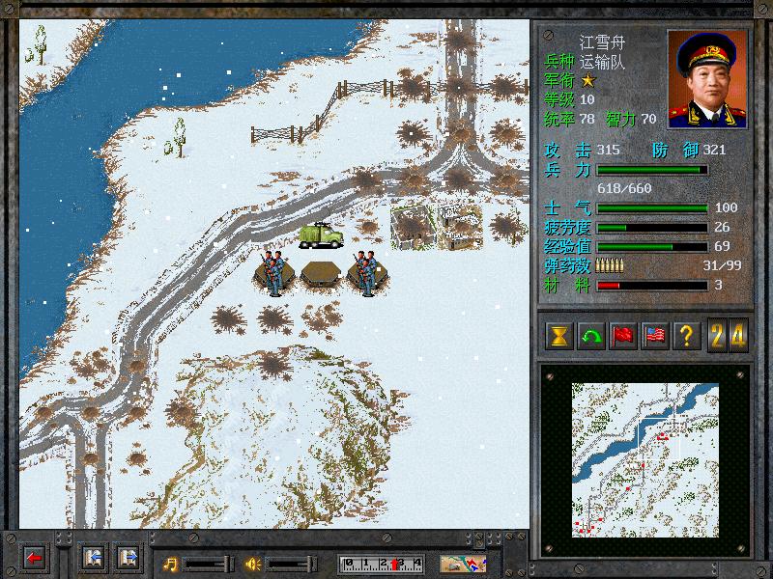Select the infantry squad left of the empty bunker
The height and width of the screenshot is (579, 773).
[x=273, y=273]
